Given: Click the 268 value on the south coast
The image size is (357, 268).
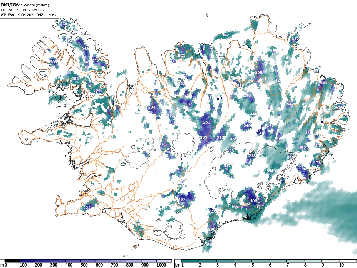Looking at the screenshot, I should 212,229.
